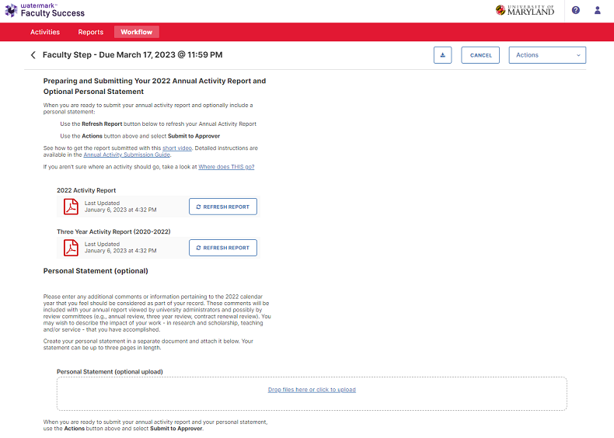Image resolution: width=614 pixels, height=438 pixels.
Task: Switch to the Activities tab
Action: (x=45, y=32)
